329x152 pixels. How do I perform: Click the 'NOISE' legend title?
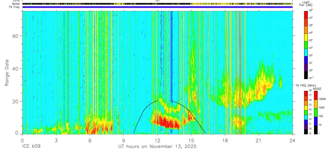click(317, 89)
